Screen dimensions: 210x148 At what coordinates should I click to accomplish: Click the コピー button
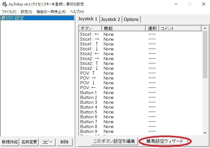(x=47, y=142)
